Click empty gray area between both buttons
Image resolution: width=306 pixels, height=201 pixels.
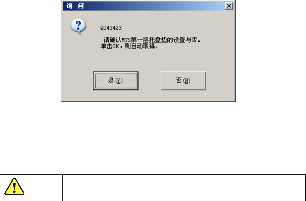coord(149,81)
